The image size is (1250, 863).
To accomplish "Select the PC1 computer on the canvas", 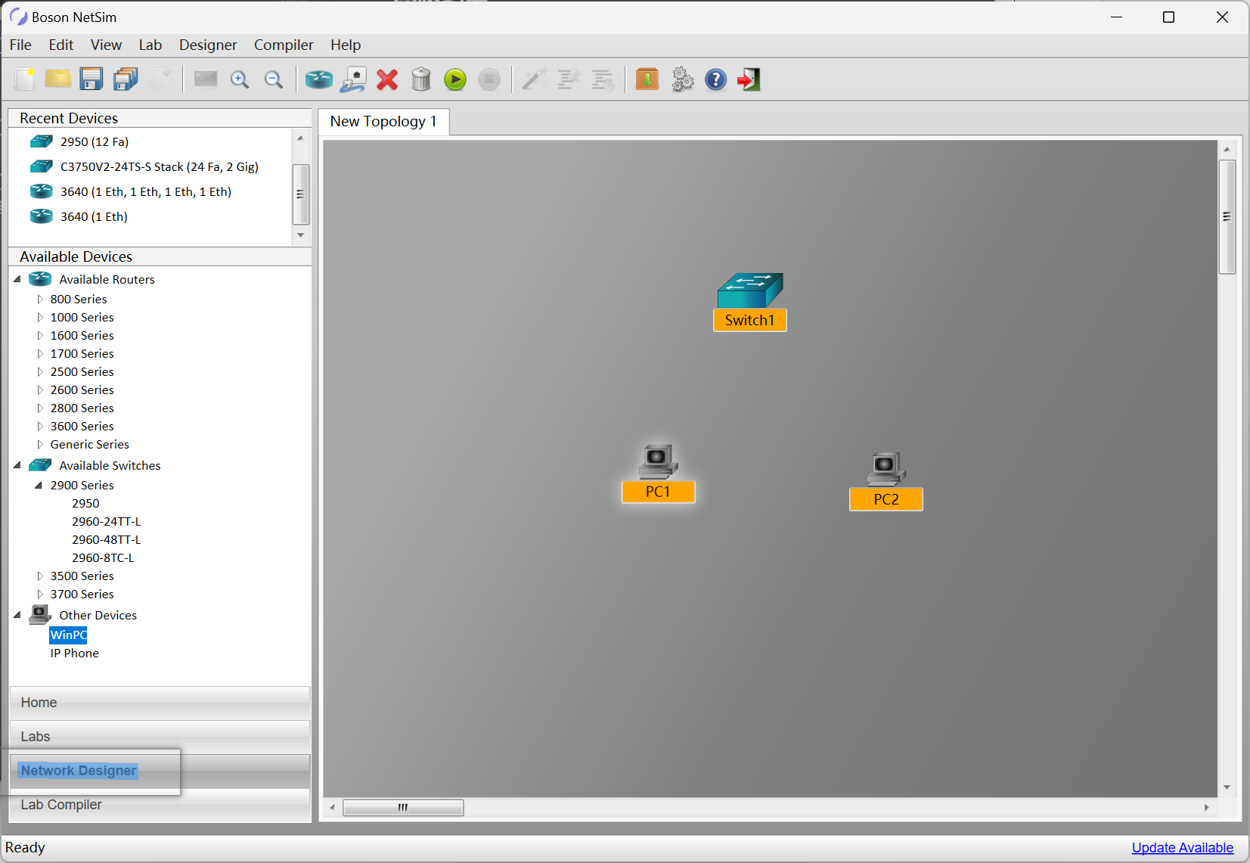I will 658,473.
